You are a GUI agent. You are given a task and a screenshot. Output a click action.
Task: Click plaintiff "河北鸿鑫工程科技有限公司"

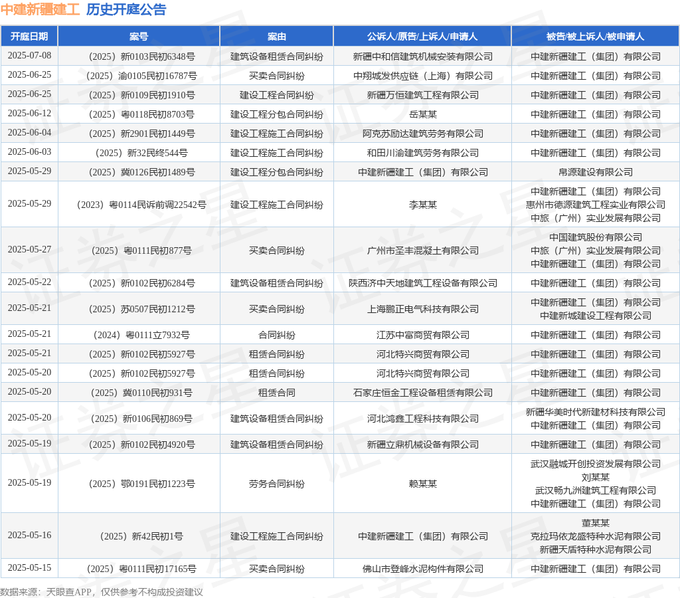[423, 419]
